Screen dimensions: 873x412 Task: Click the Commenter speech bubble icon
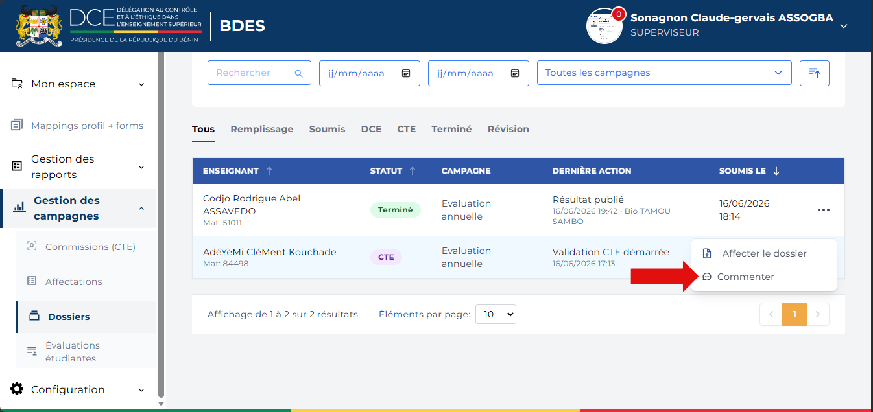click(x=707, y=277)
